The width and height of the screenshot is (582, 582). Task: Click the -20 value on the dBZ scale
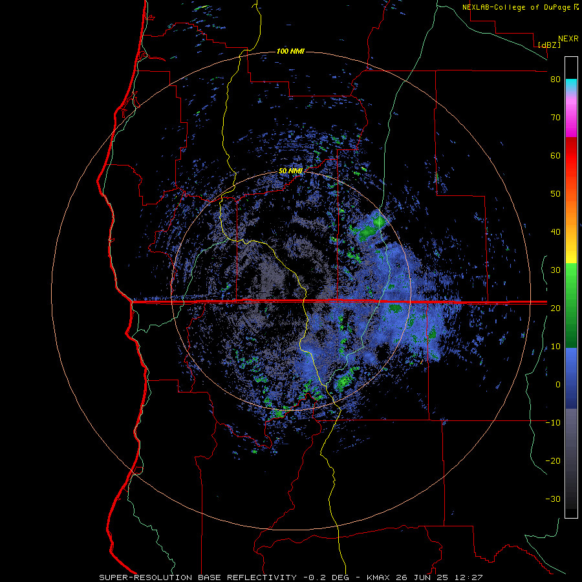[x=553, y=461]
